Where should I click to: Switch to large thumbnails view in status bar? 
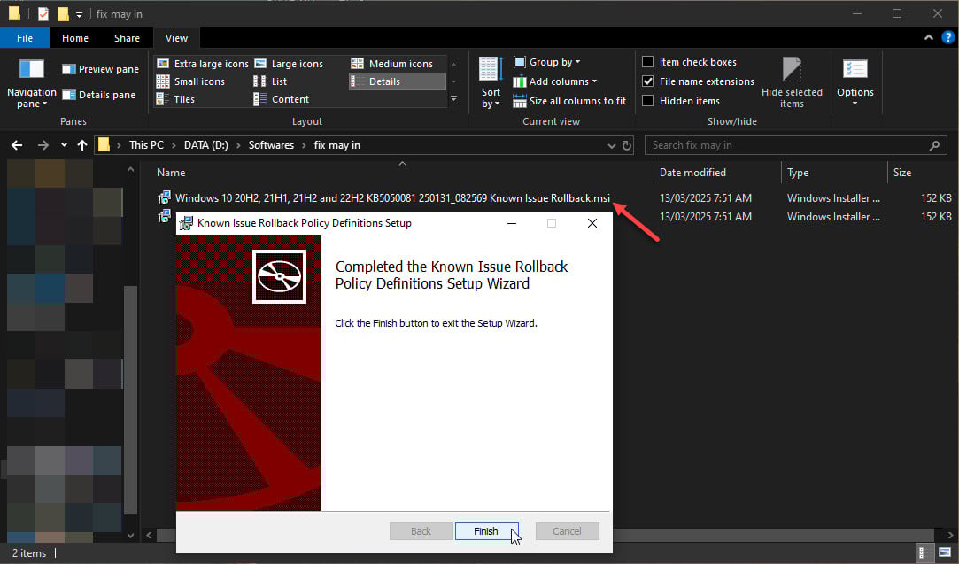(944, 553)
